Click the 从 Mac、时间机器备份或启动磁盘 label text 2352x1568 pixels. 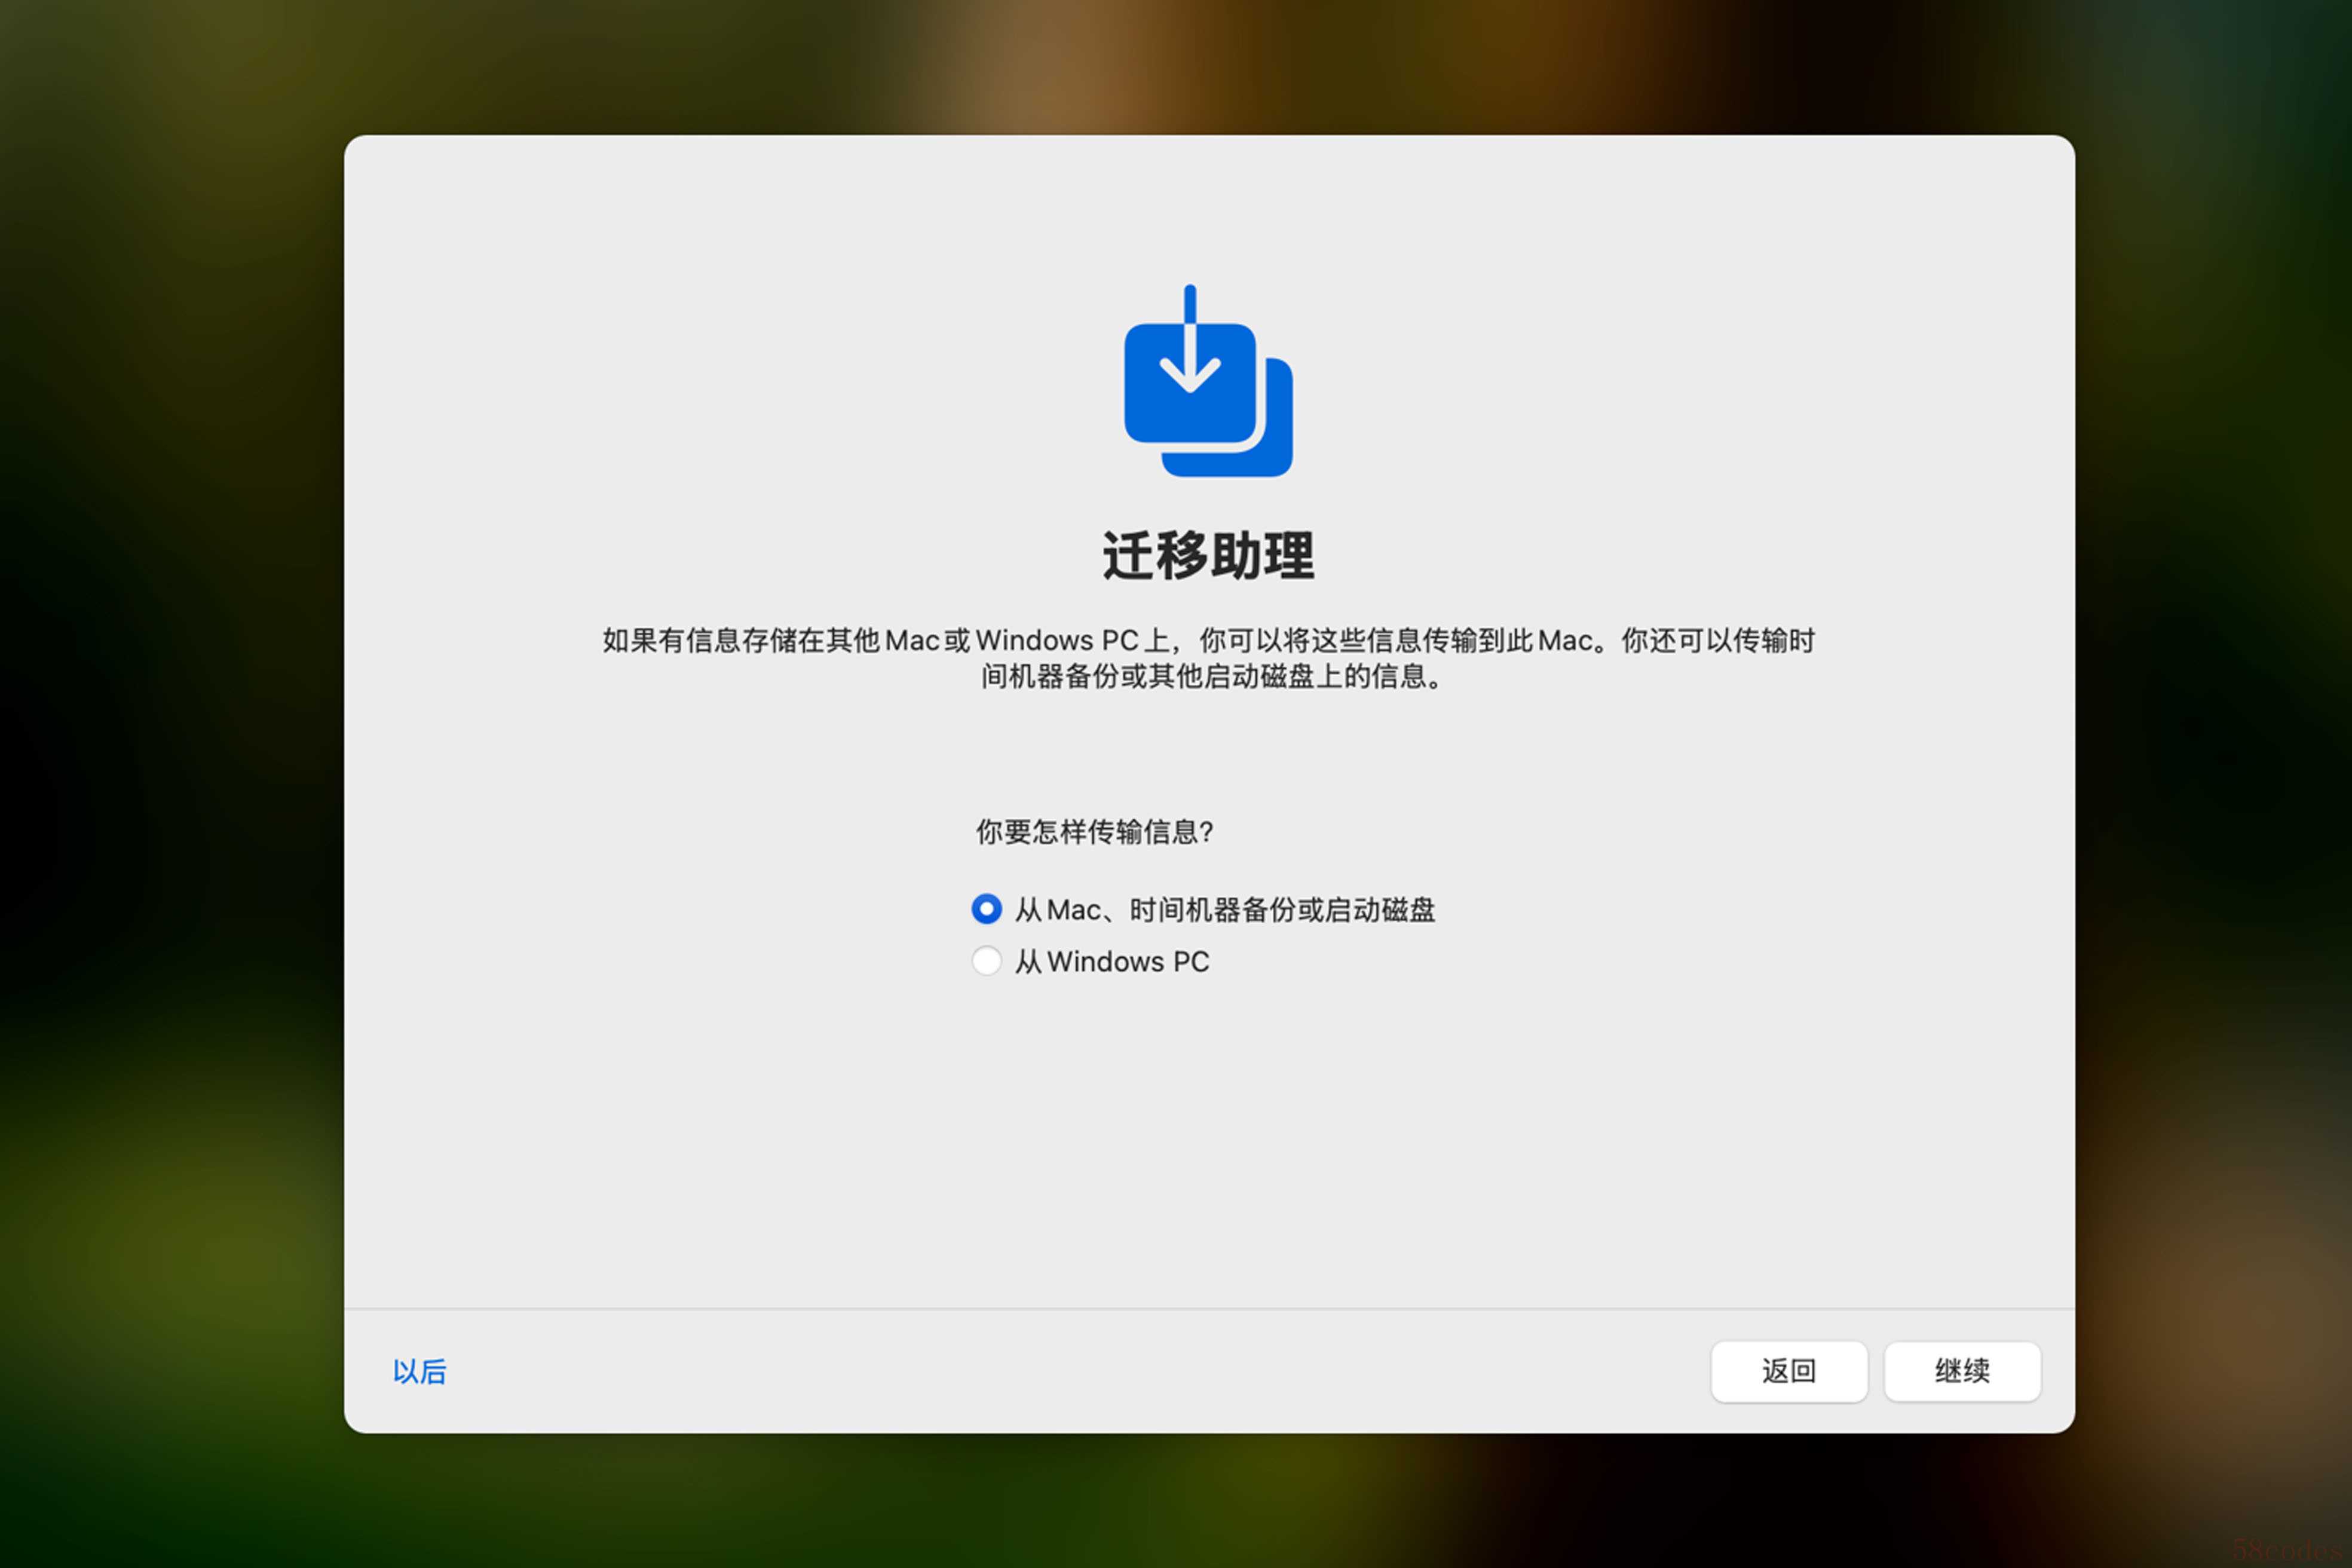[1225, 909]
